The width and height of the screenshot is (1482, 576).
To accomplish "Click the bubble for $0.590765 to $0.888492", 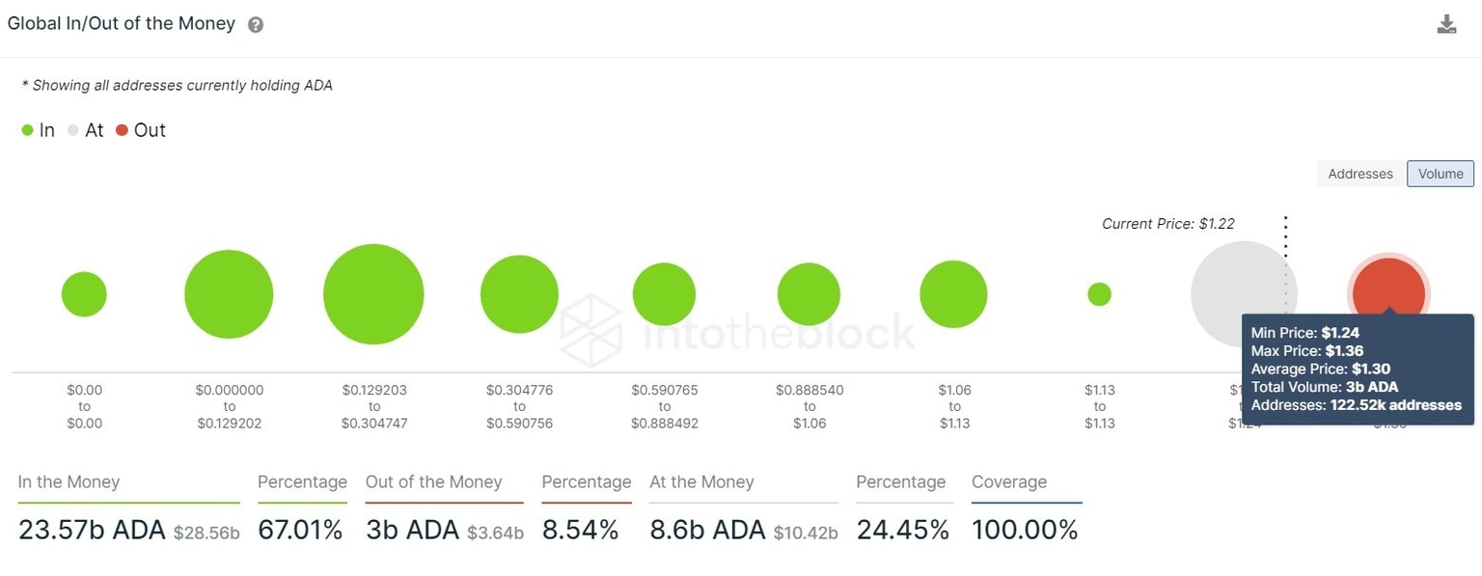I will 664,294.
